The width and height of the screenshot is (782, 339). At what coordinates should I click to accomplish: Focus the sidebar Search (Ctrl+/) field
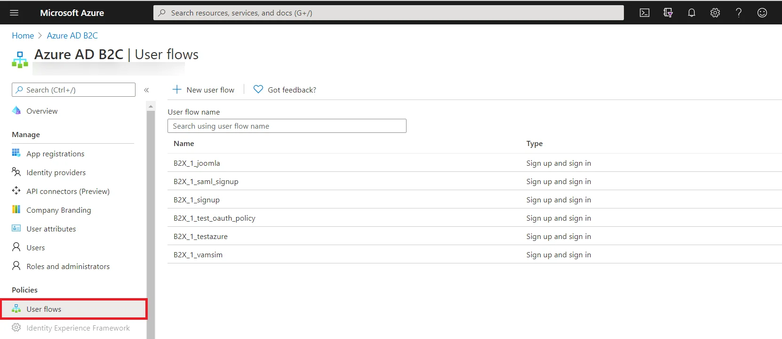(73, 90)
